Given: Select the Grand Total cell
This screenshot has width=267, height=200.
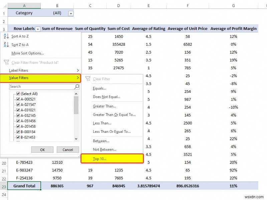Looking at the screenshot, I should click(x=24, y=186).
